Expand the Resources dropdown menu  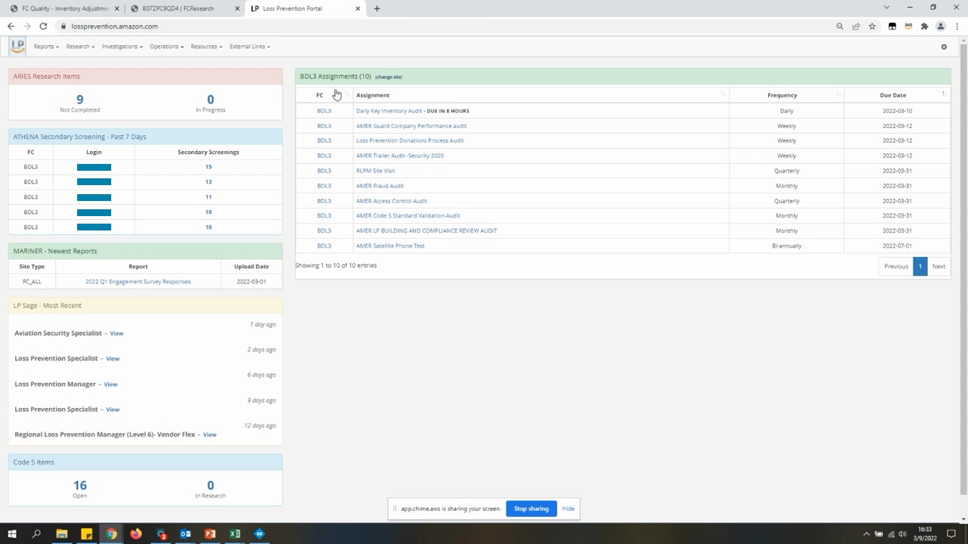tap(206, 47)
